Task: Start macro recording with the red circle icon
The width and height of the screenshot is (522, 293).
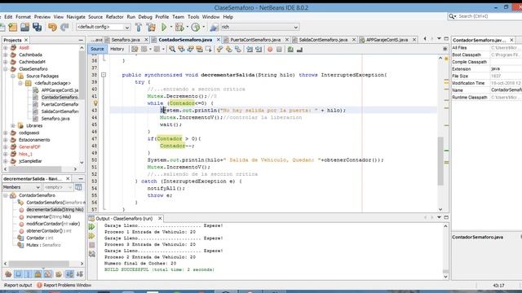Action: pyautogui.click(x=270, y=49)
